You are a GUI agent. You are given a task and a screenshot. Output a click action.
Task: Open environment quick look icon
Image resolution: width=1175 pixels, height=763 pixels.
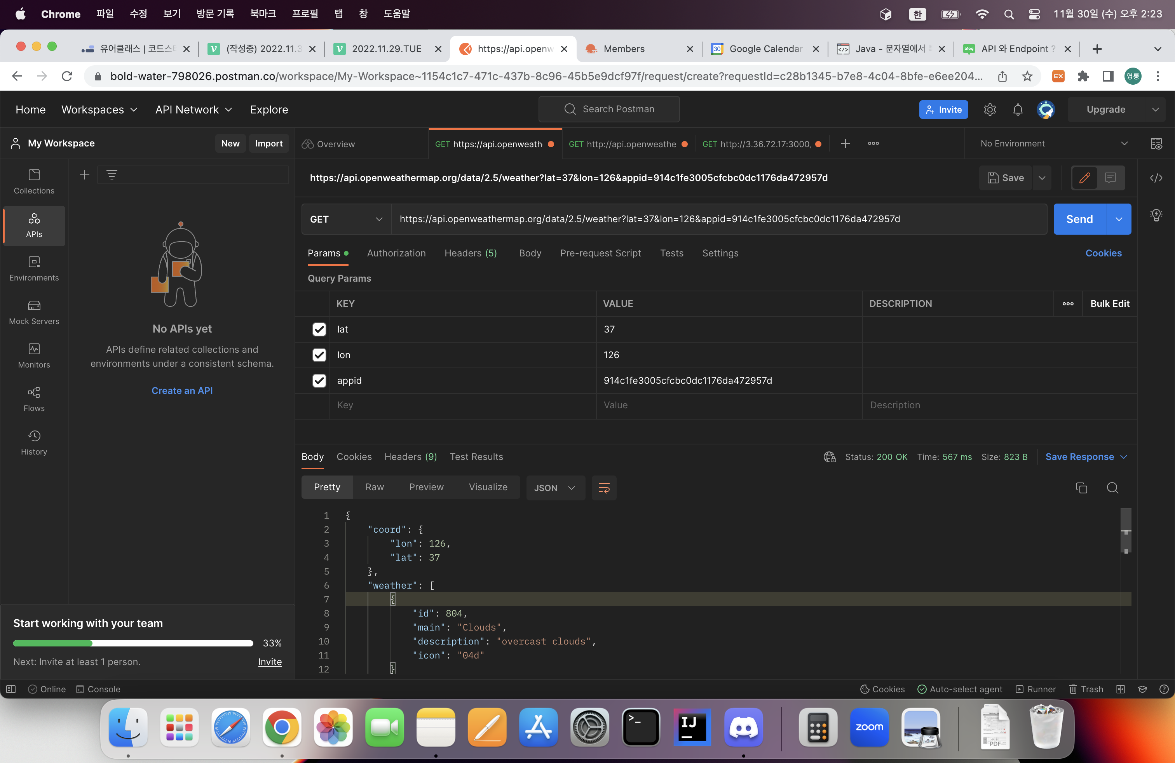point(1156,144)
